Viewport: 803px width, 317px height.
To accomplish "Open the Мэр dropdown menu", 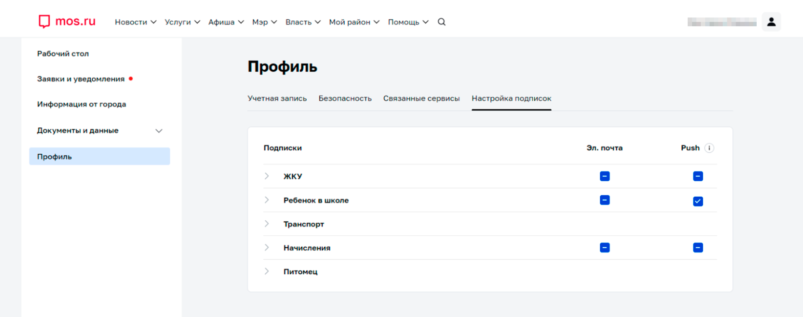I will click(264, 22).
